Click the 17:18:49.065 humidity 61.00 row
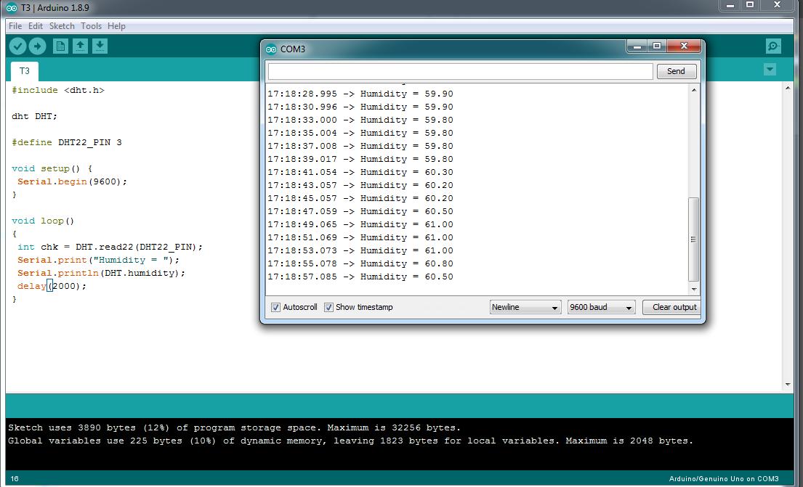Screen dimensions: 803x487 [360, 224]
